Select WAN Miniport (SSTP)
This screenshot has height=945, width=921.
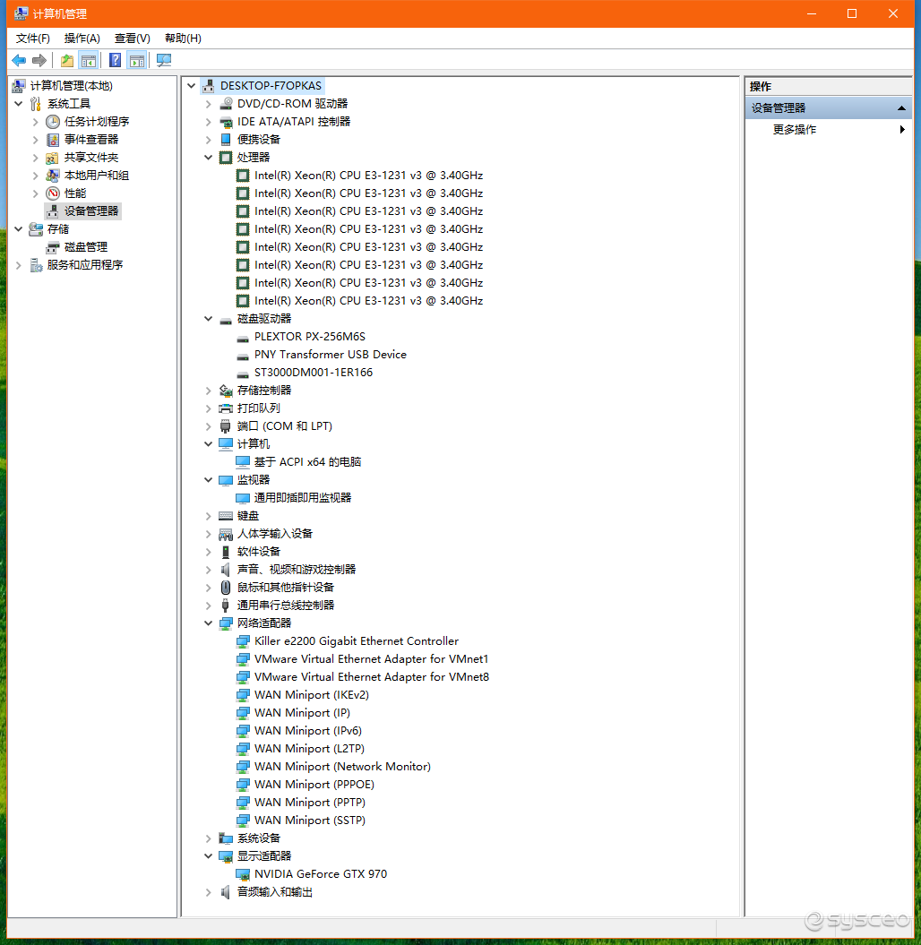[310, 820]
